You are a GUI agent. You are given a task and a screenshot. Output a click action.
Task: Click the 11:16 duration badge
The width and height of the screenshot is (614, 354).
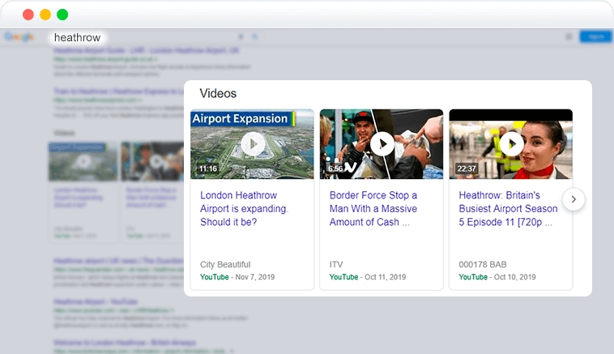pyautogui.click(x=208, y=168)
